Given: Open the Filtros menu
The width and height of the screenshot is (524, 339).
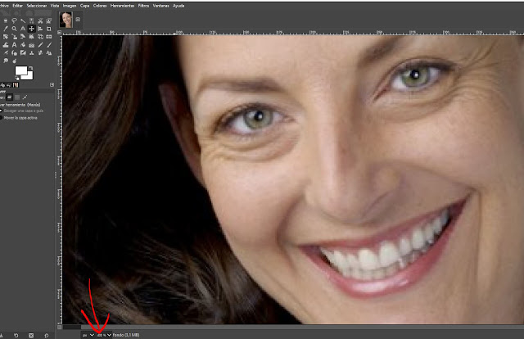Looking at the screenshot, I should [143, 6].
